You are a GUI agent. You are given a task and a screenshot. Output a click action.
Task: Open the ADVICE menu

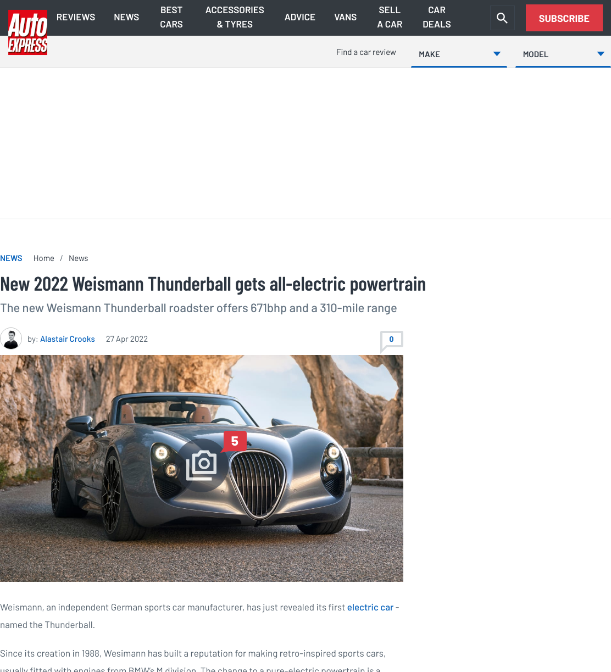pos(300,17)
